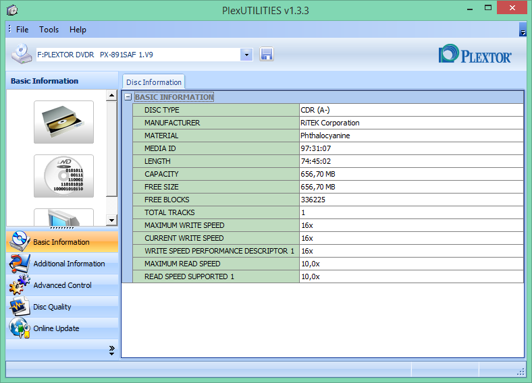Click the PlexUTILITIES app icon in title bar

12,10
